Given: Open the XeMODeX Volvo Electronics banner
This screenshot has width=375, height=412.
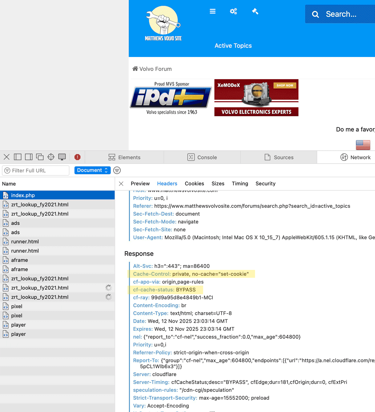Looking at the screenshot, I should (256, 98).
